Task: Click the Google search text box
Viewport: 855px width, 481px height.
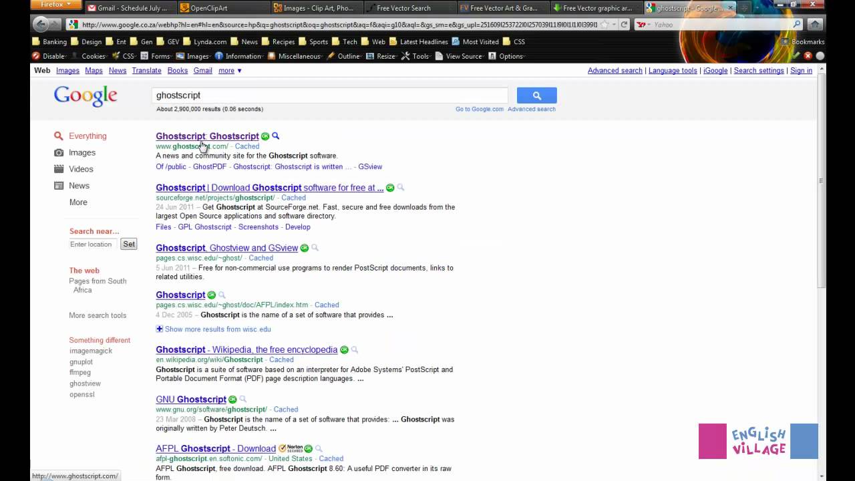Action: click(x=330, y=96)
